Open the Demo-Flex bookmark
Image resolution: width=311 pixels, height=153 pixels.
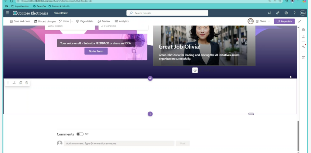(40, 6)
